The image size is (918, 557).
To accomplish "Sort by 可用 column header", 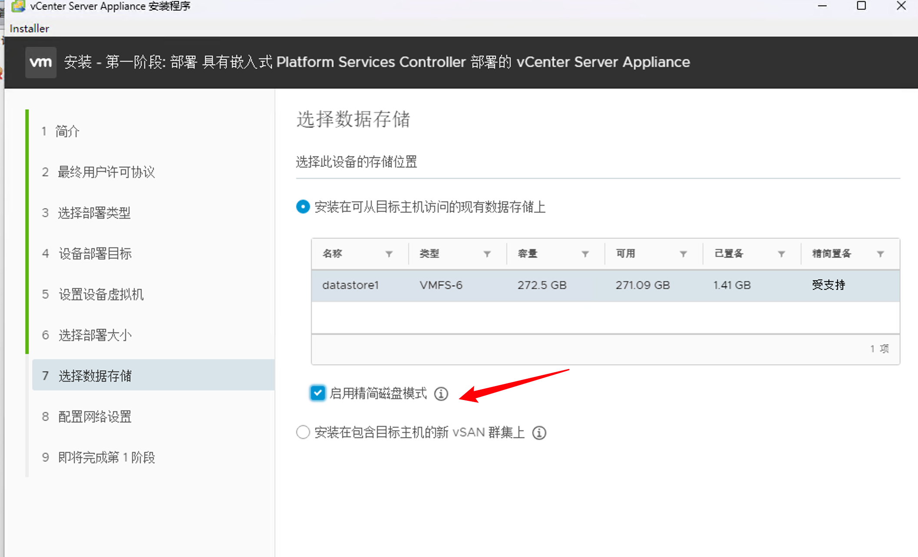I will [x=626, y=254].
